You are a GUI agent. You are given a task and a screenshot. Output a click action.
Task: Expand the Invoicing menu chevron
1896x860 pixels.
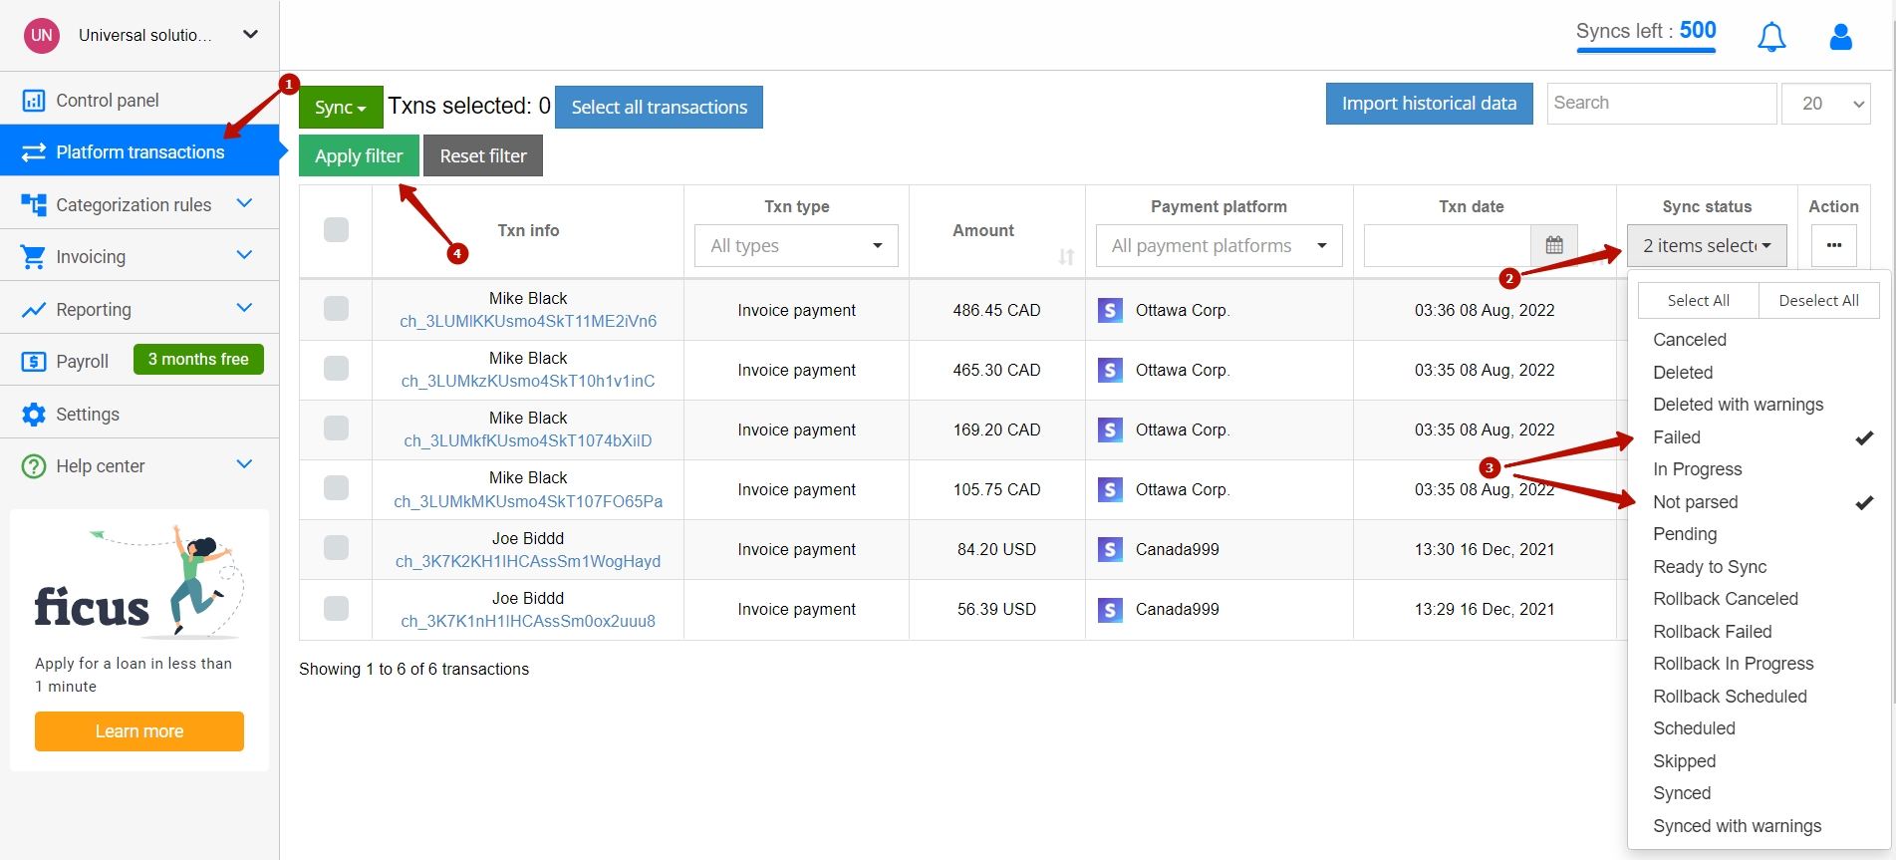[244, 255]
